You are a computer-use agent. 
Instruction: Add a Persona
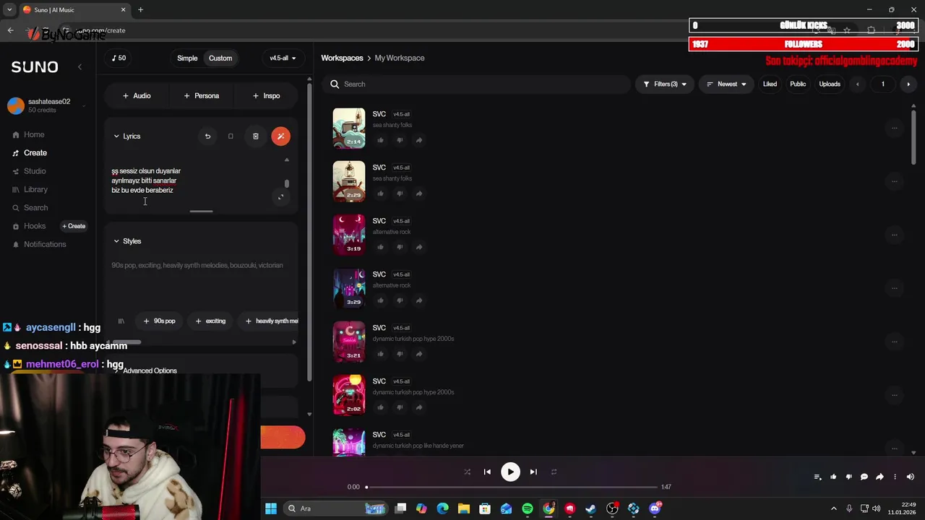[x=201, y=95]
